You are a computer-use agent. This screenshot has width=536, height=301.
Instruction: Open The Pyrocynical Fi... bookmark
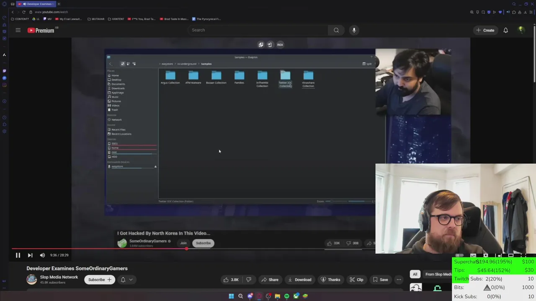(206, 19)
